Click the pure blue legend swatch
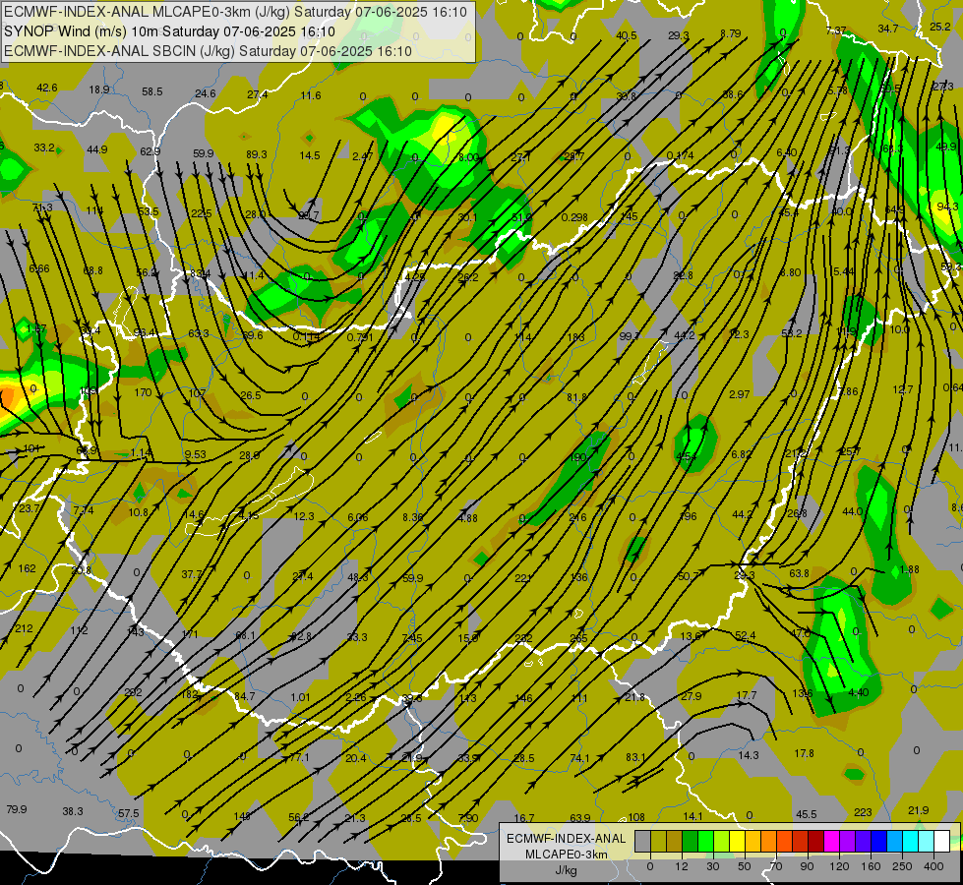Screen dimensions: 963x885 878,841
